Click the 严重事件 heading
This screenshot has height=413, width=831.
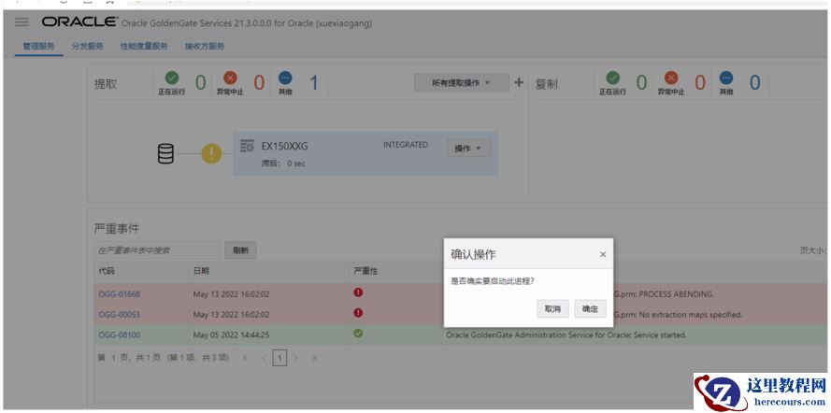(x=117, y=229)
